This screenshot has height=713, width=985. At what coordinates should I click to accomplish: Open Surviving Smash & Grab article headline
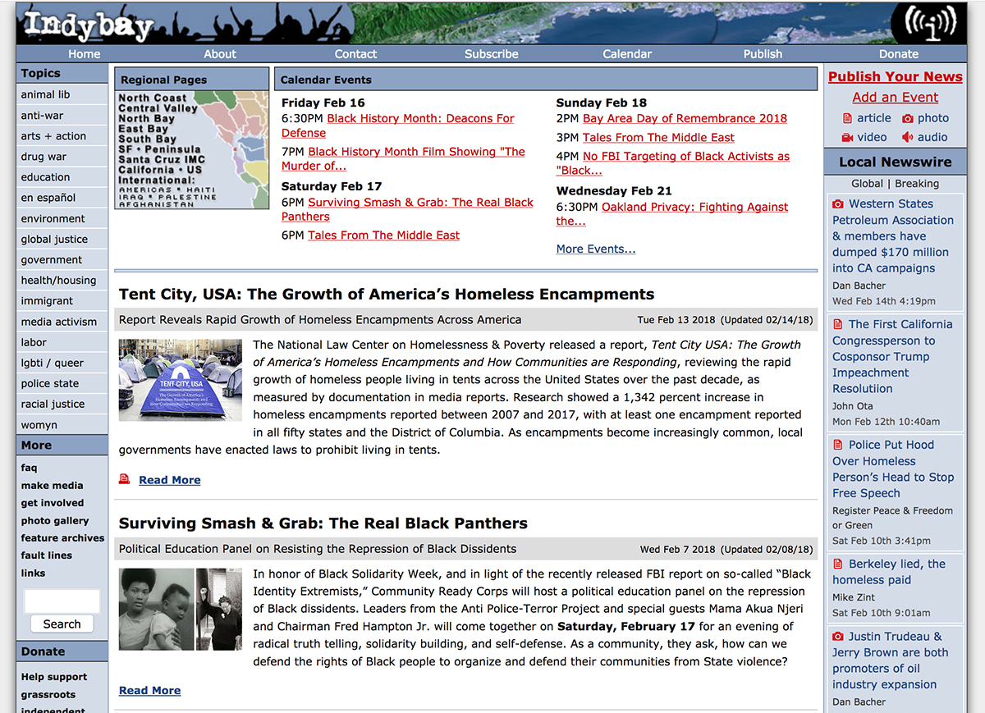click(x=323, y=523)
